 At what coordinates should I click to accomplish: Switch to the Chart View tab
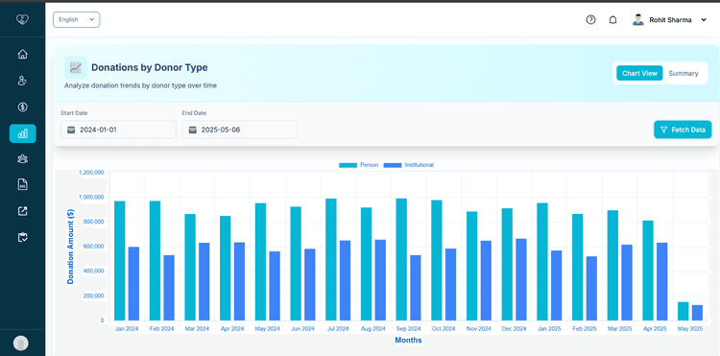click(639, 73)
